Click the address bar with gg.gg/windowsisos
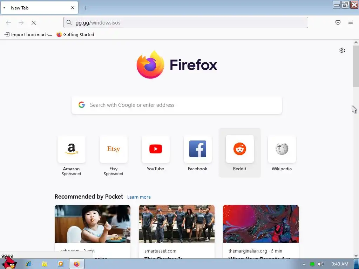 click(186, 22)
